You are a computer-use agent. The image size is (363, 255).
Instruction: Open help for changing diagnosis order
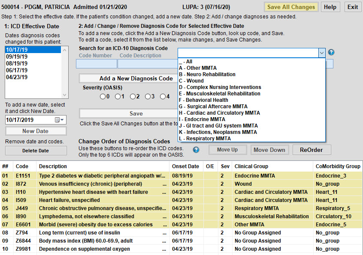coord(196,150)
